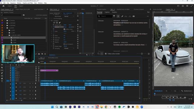Select the Pen tool in the timeline toolbox
The width and height of the screenshot is (194, 109).
coord(2,73)
